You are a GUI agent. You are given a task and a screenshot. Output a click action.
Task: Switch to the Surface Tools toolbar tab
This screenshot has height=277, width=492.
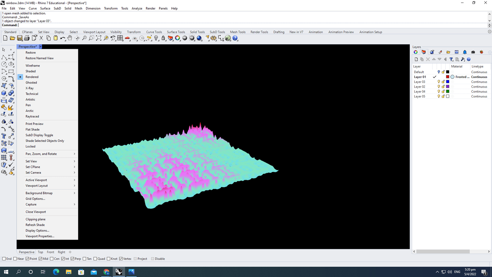click(x=176, y=32)
